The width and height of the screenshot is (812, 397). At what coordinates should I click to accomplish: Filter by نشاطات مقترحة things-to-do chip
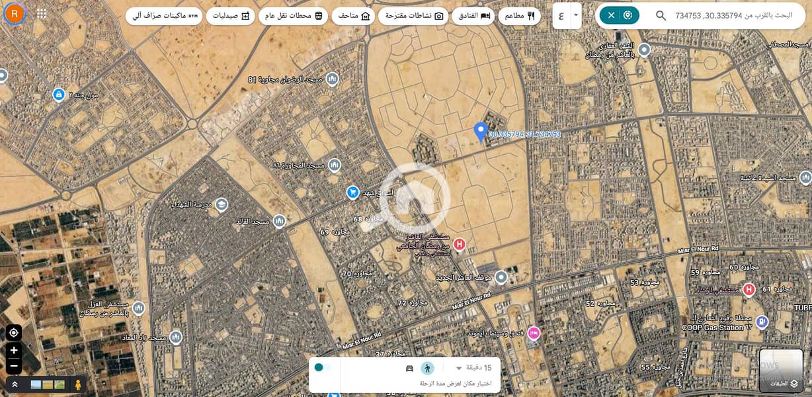click(414, 16)
